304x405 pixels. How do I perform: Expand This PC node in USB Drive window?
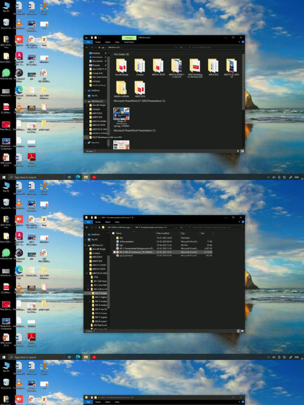(x=86, y=96)
